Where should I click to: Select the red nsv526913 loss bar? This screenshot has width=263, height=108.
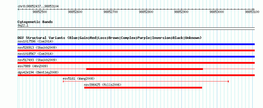pos(136,50)
